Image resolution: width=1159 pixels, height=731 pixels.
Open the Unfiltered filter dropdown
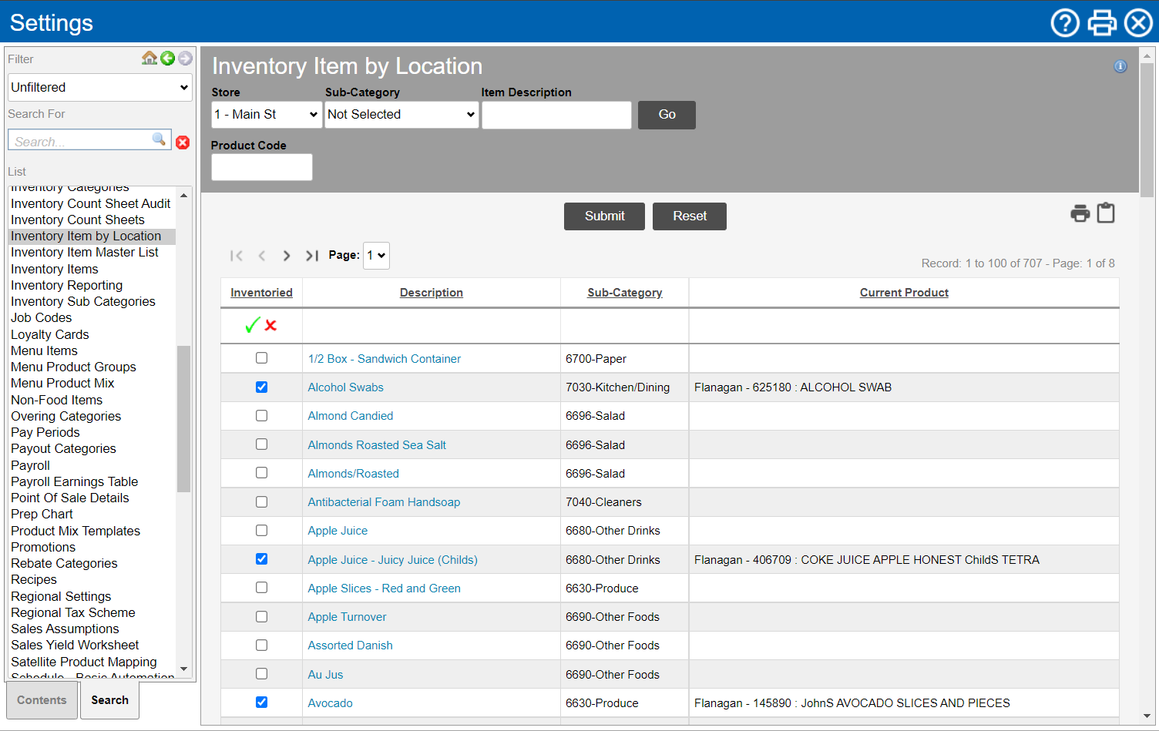click(100, 88)
